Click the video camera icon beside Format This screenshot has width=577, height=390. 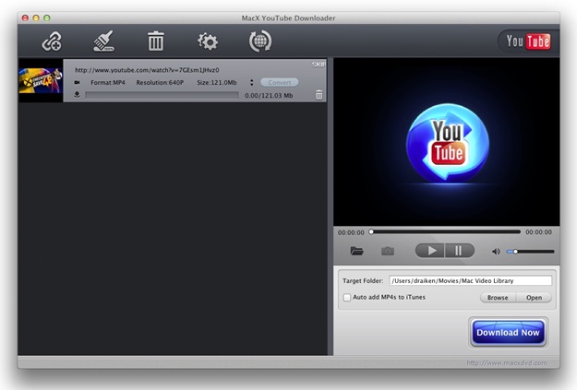click(x=78, y=82)
